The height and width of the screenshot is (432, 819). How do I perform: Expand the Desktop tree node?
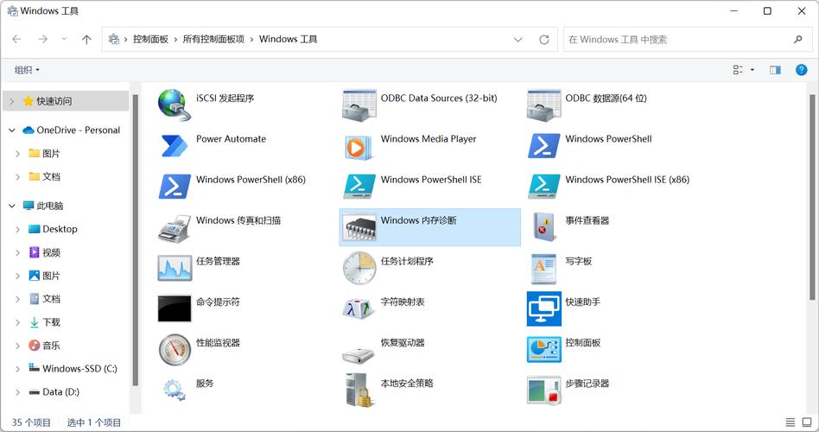[x=18, y=229]
